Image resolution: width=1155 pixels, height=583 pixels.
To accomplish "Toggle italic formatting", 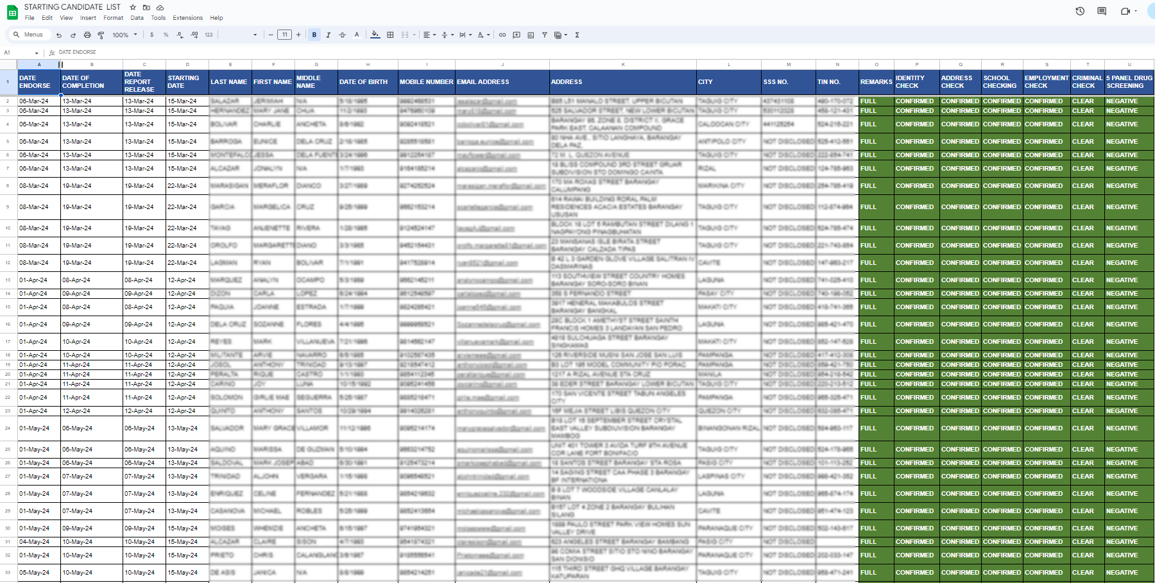I will (329, 35).
